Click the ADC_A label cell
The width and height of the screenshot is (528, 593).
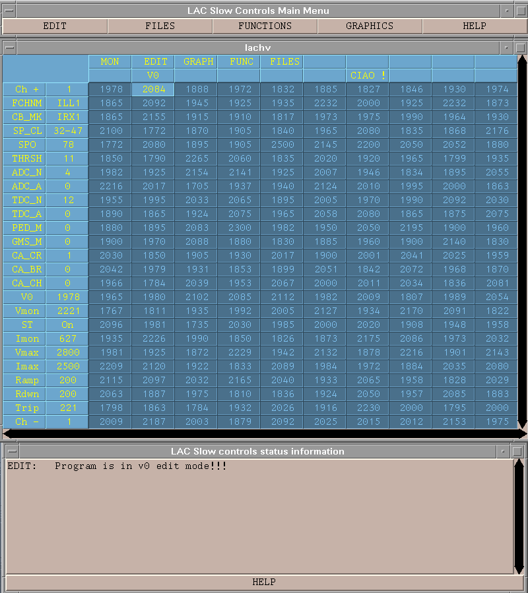click(24, 187)
